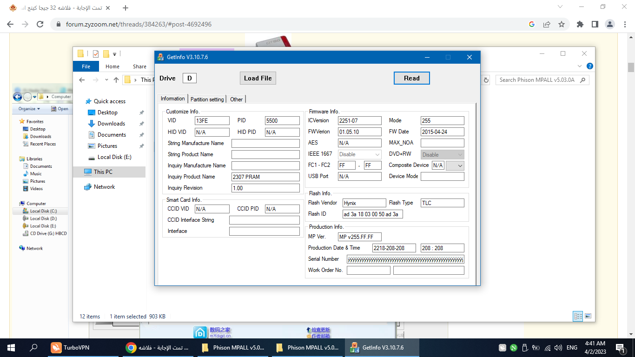Reload the browser page
Image resolution: width=635 pixels, height=357 pixels.
[x=40, y=24]
